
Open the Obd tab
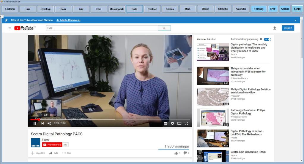click(99, 9)
